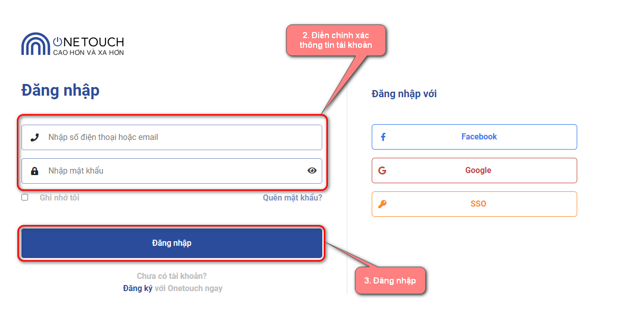
Task: Click the Onetouch logo
Action: (x=72, y=44)
